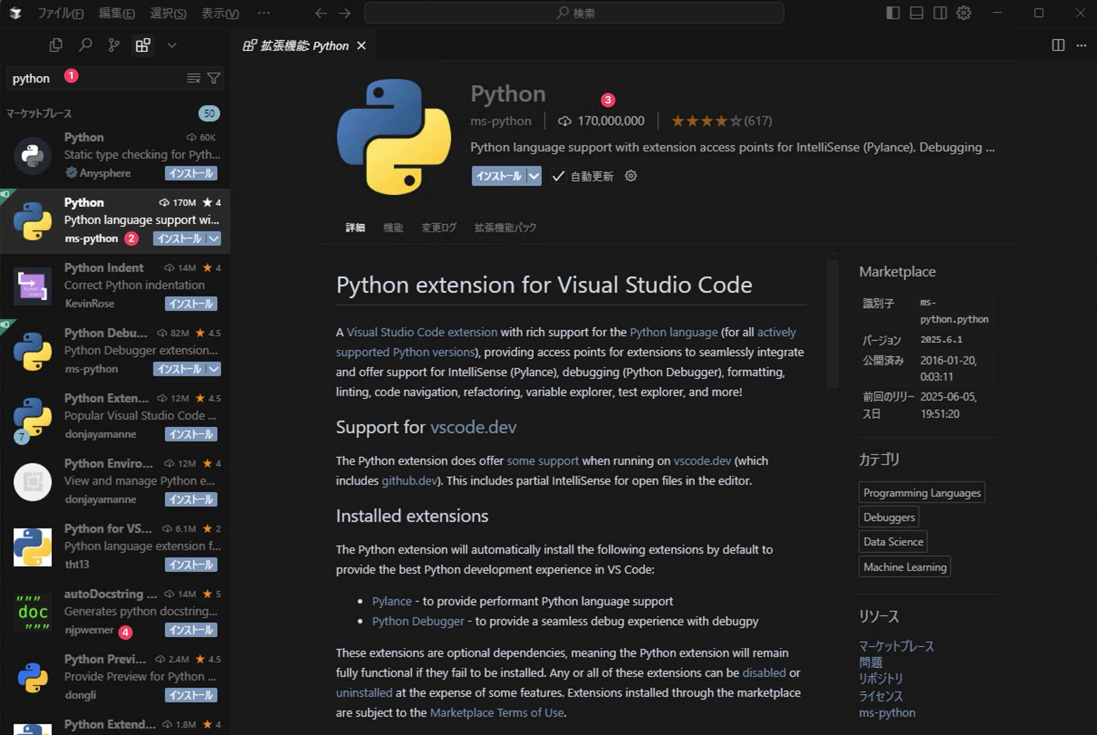Open the リポジトリ resource link
The width and height of the screenshot is (1097, 735).
coord(880,679)
